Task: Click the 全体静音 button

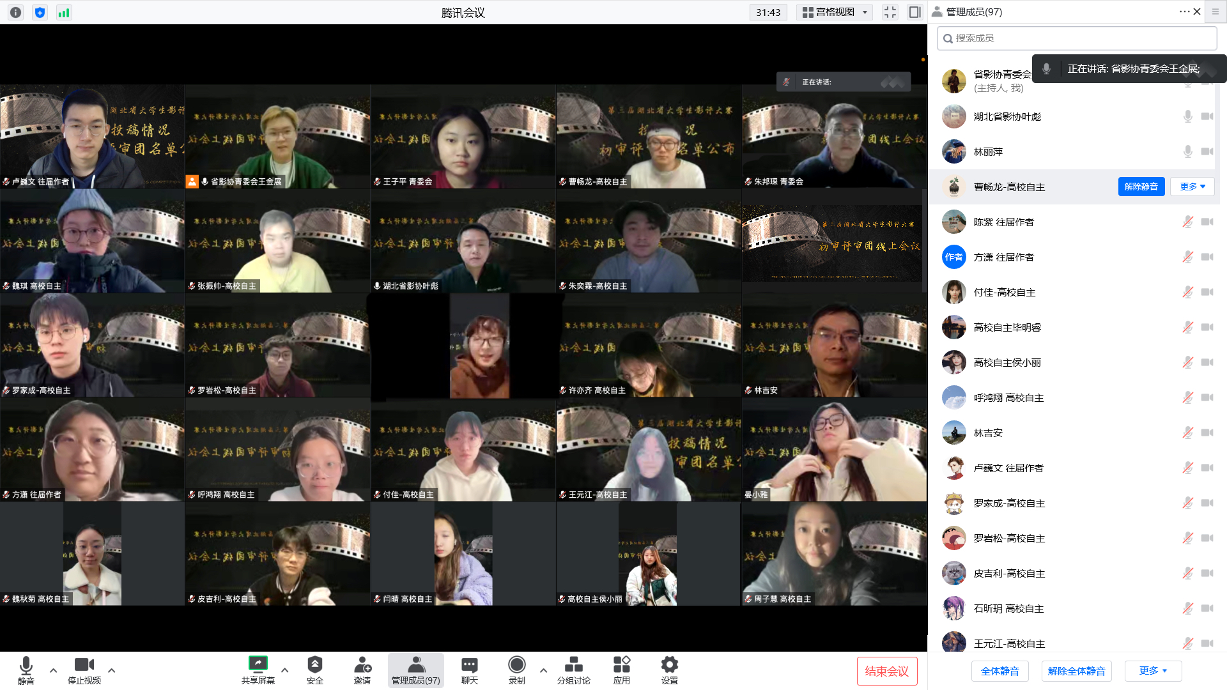Action: point(999,671)
